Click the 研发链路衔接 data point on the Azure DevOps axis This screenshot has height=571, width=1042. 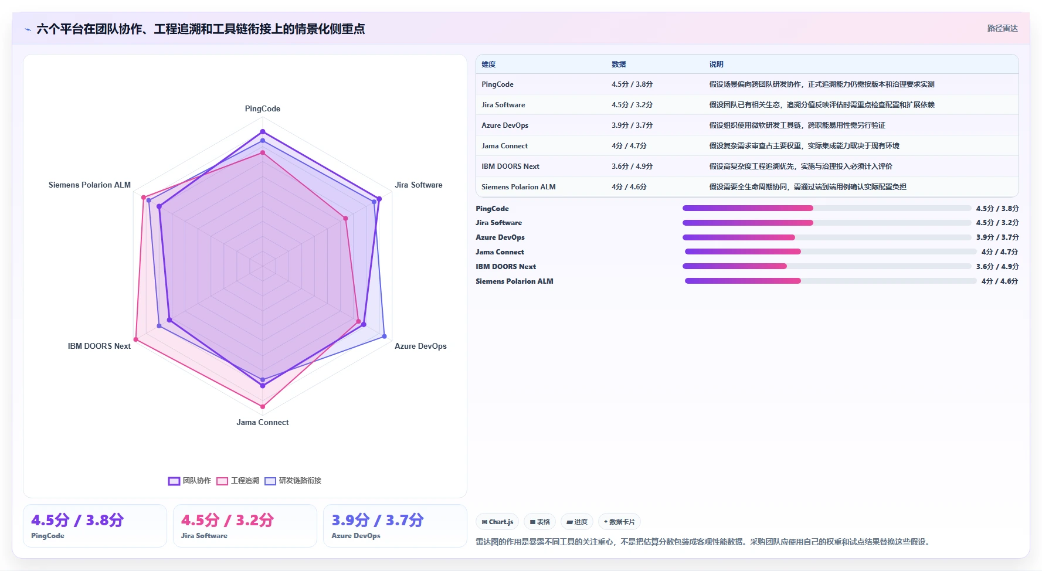(x=385, y=337)
